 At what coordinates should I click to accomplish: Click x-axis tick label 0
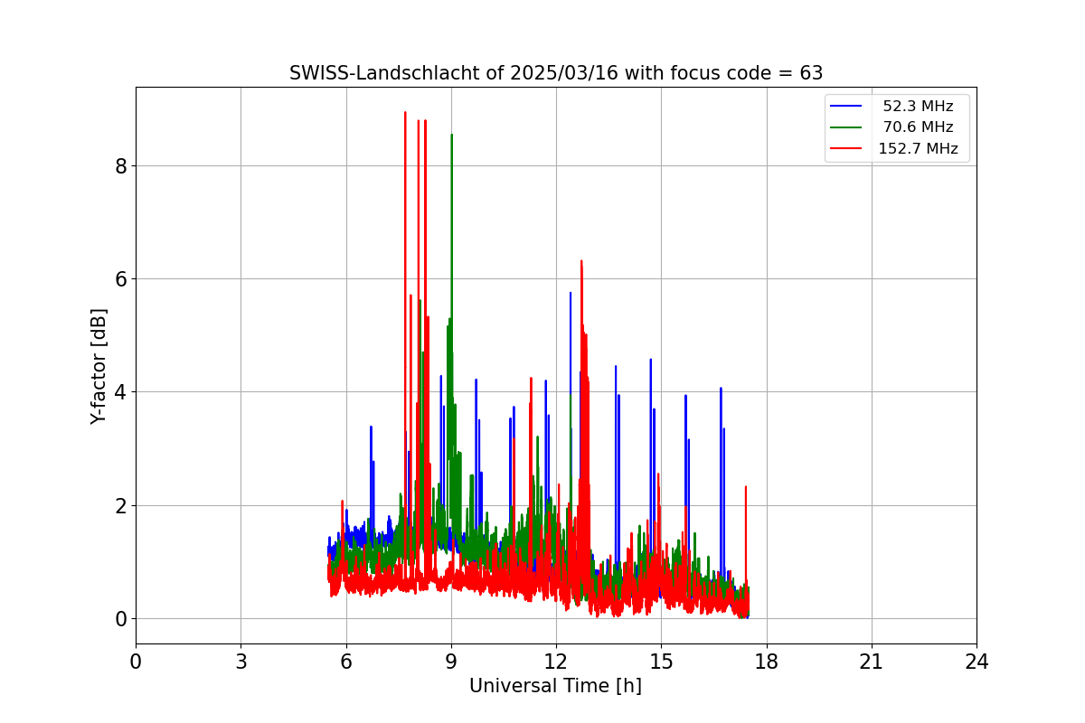coord(136,662)
